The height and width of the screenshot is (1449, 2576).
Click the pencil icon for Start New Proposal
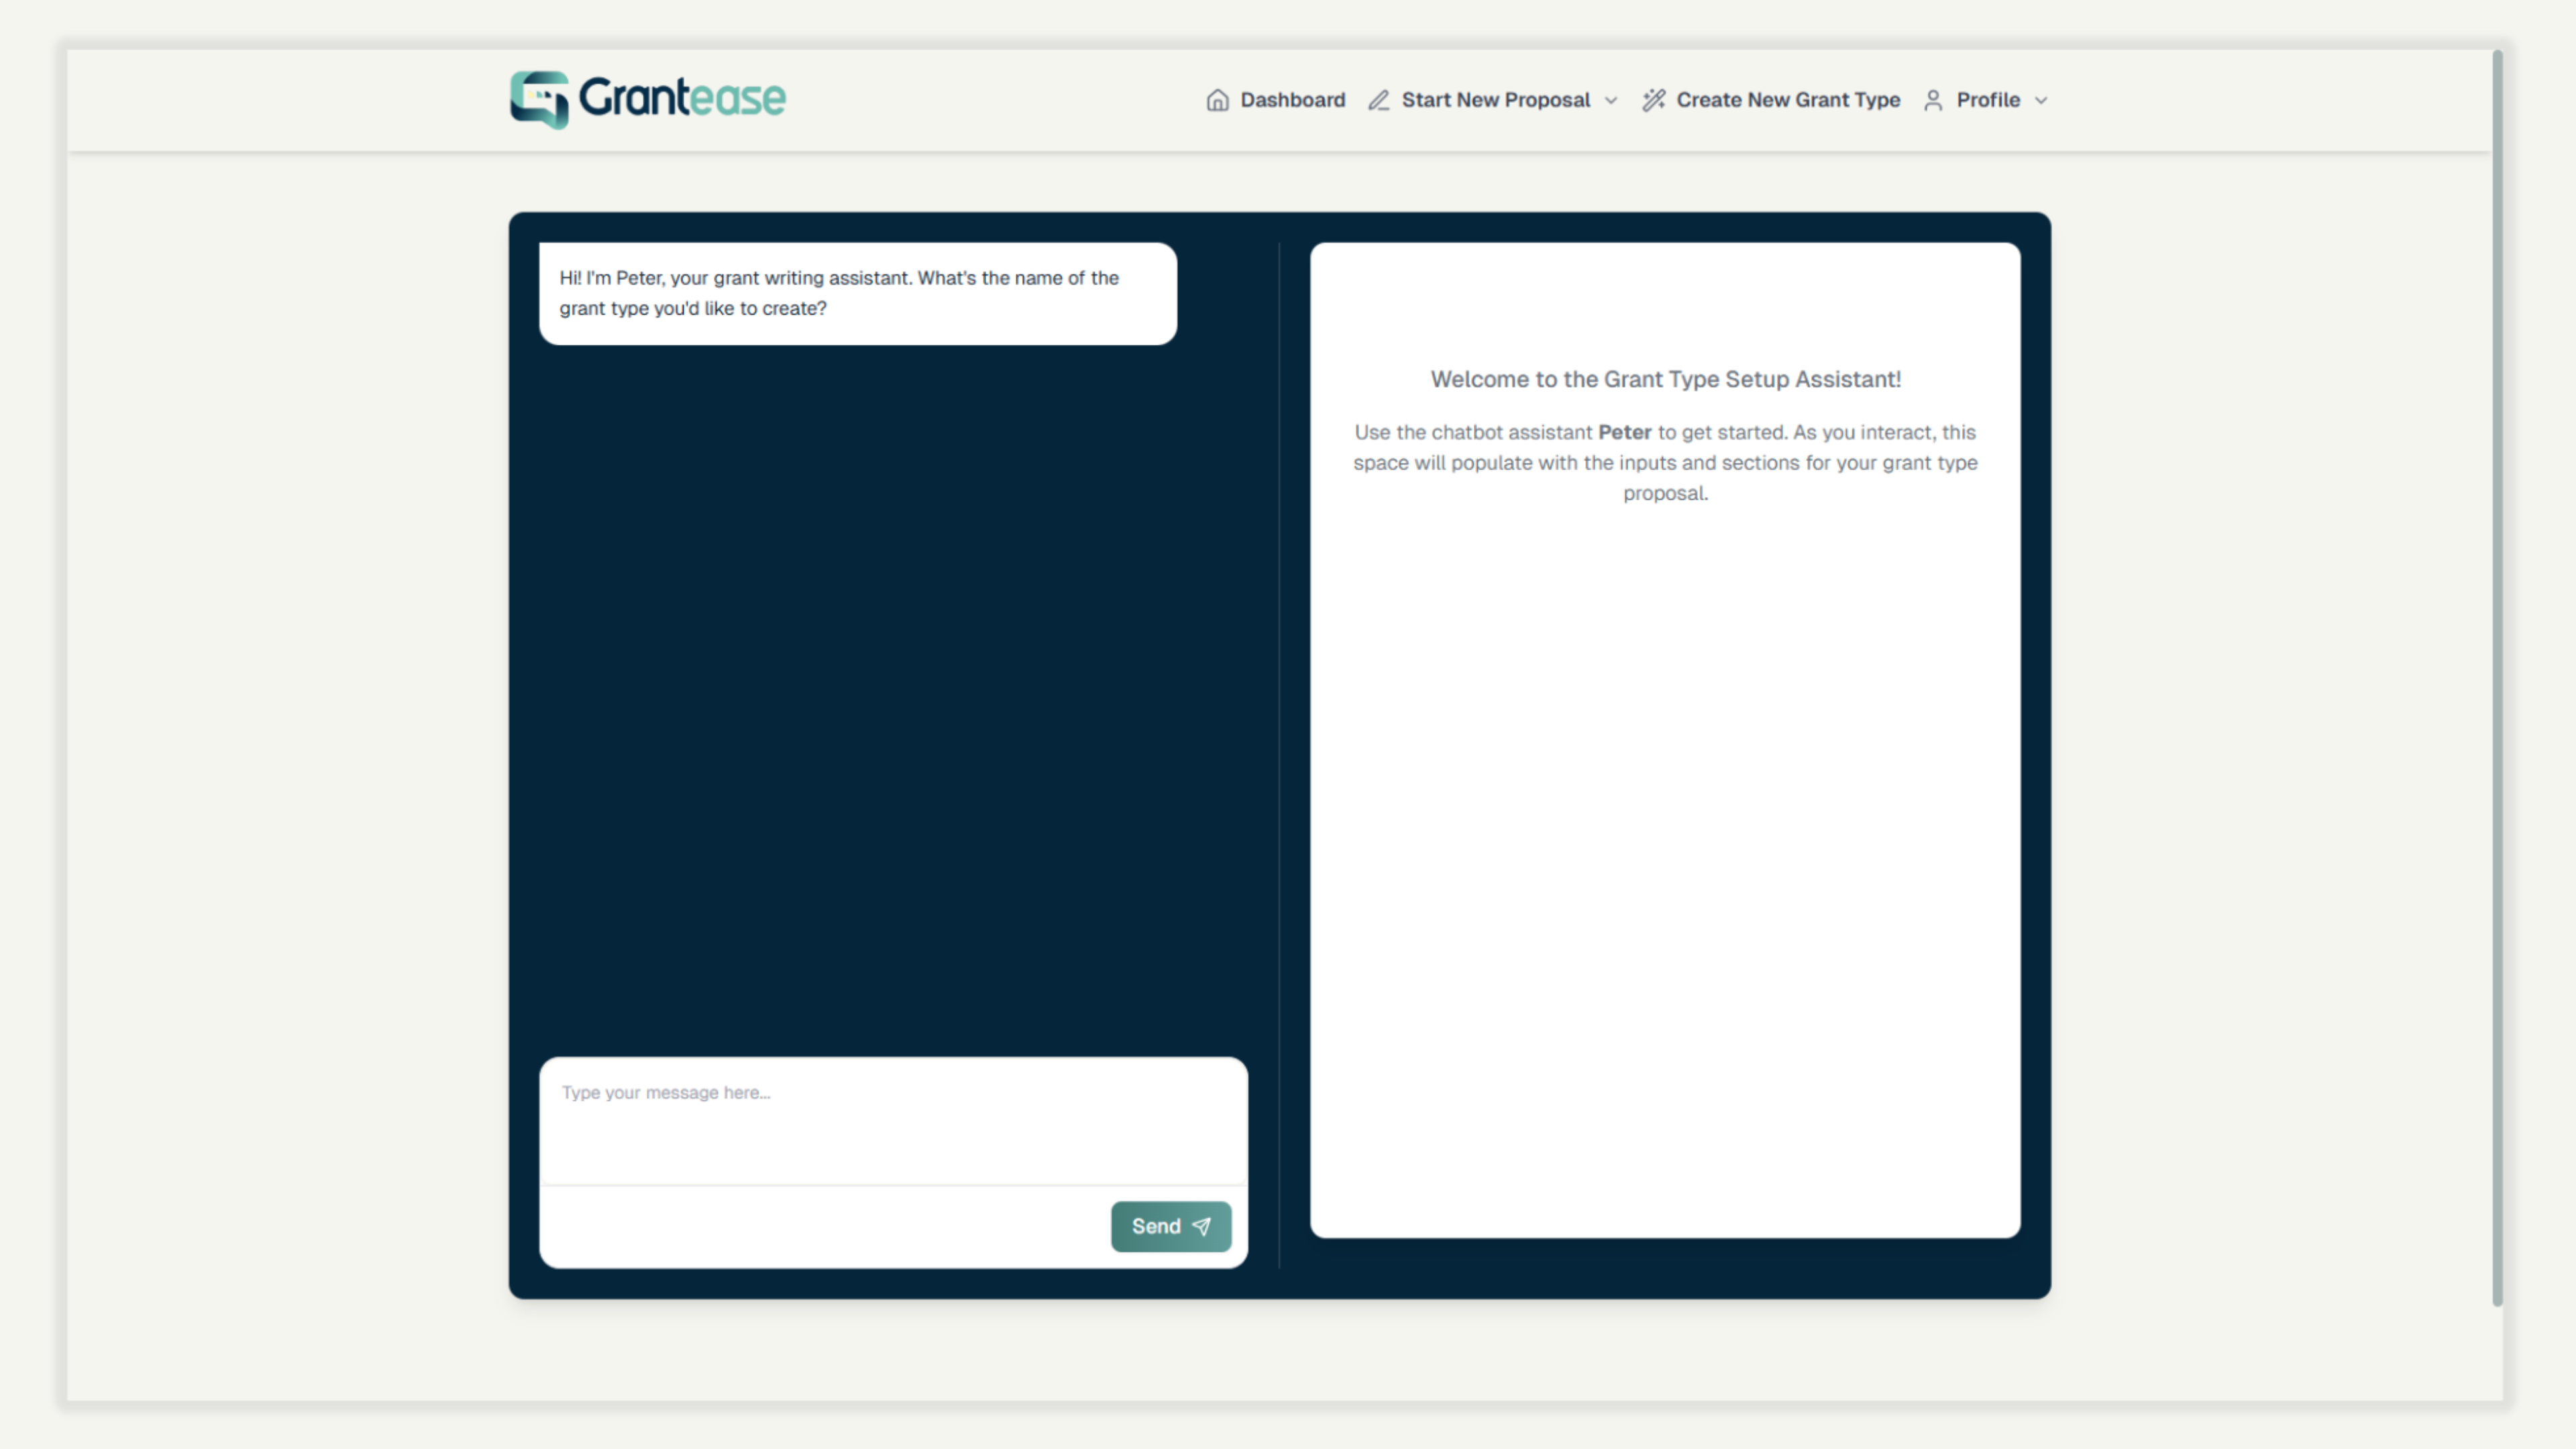tap(1379, 100)
